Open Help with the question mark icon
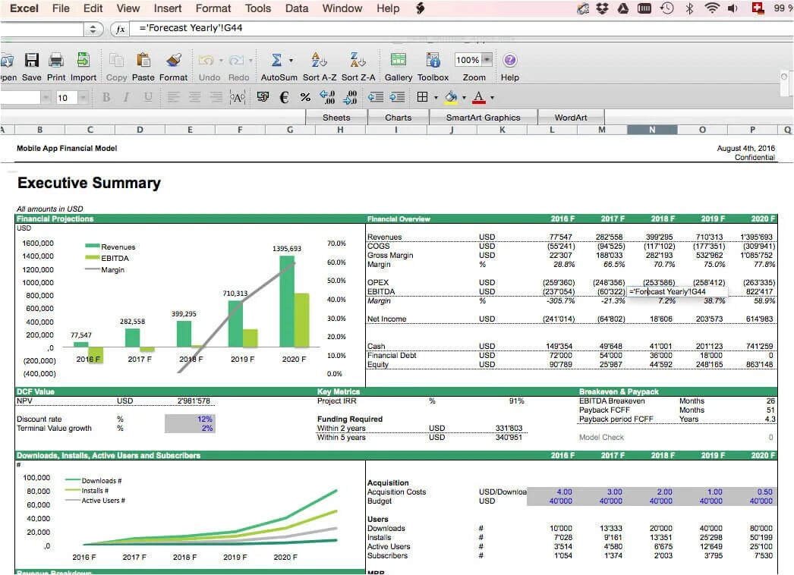 (x=510, y=60)
